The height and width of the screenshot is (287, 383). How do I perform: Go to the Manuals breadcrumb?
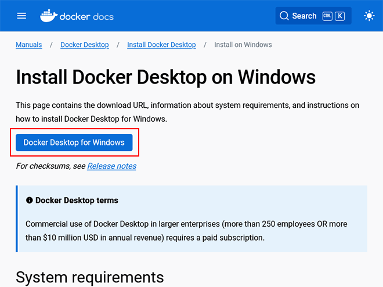point(29,45)
